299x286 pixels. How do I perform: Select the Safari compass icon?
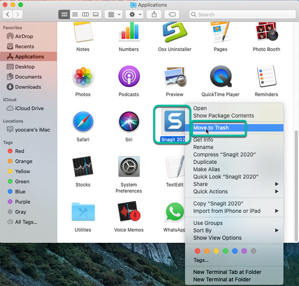point(83,122)
